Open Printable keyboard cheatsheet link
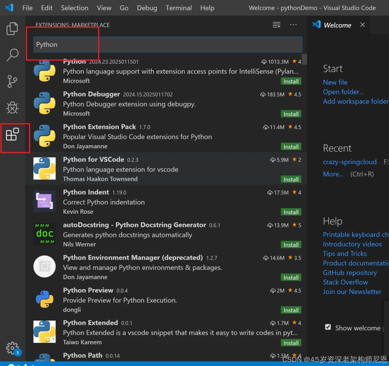389x366 pixels. pos(356,235)
